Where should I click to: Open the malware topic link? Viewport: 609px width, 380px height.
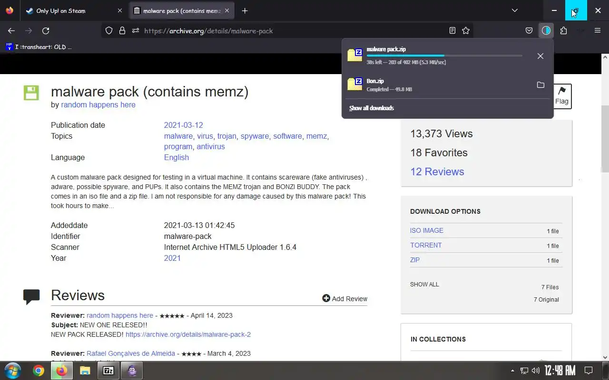pyautogui.click(x=178, y=136)
